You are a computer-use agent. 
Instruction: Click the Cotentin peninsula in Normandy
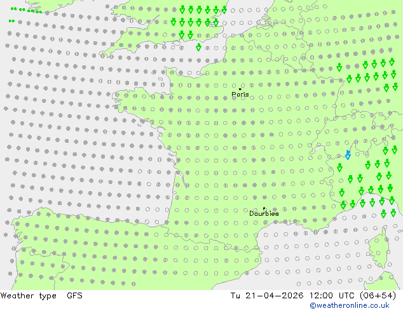(x=170, y=76)
